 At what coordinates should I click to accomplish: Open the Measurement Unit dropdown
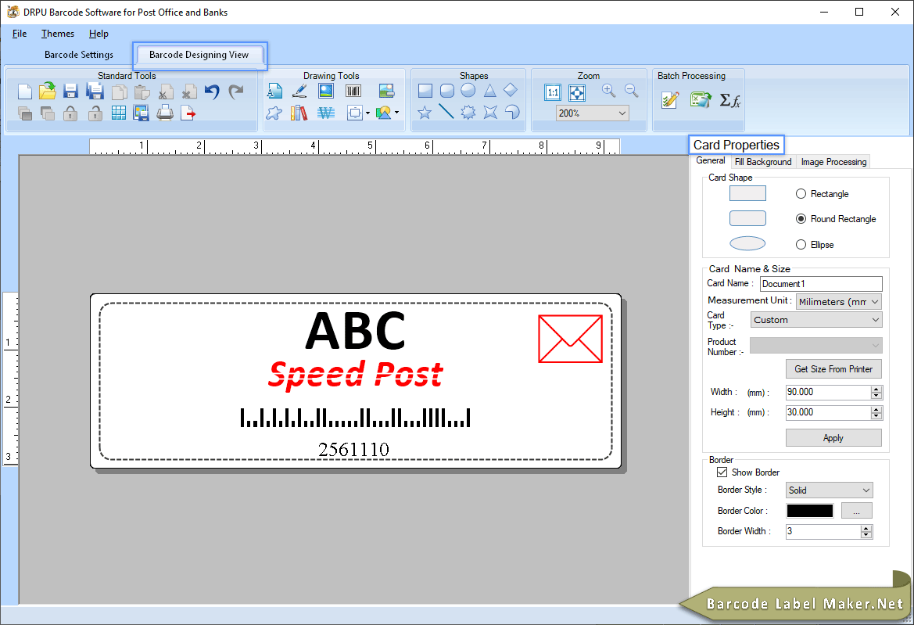point(839,301)
